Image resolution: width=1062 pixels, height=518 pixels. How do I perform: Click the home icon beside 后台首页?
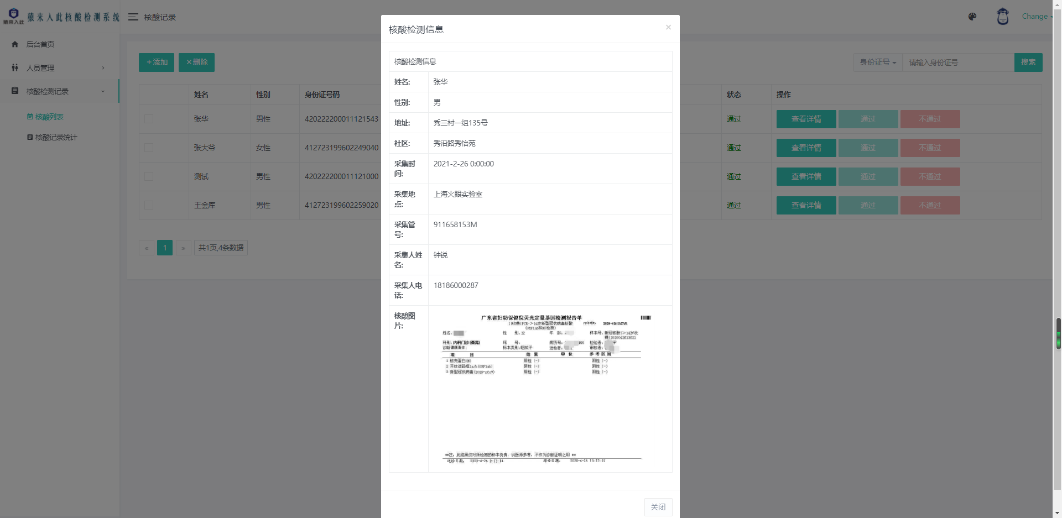(x=15, y=44)
